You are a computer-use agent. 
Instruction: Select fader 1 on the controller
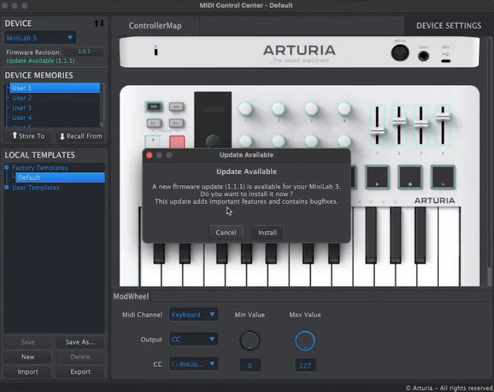377,129
